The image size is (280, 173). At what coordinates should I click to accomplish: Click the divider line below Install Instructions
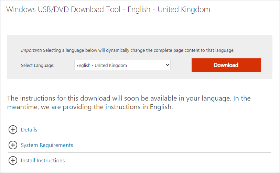(x=139, y=168)
